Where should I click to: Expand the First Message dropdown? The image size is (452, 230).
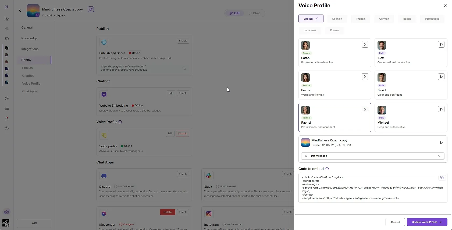click(x=373, y=156)
